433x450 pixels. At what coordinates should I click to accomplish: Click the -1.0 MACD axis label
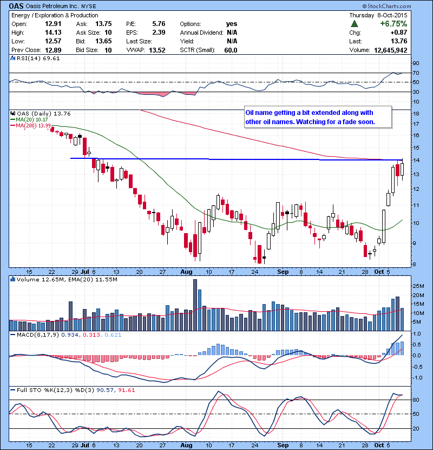(x=417, y=378)
